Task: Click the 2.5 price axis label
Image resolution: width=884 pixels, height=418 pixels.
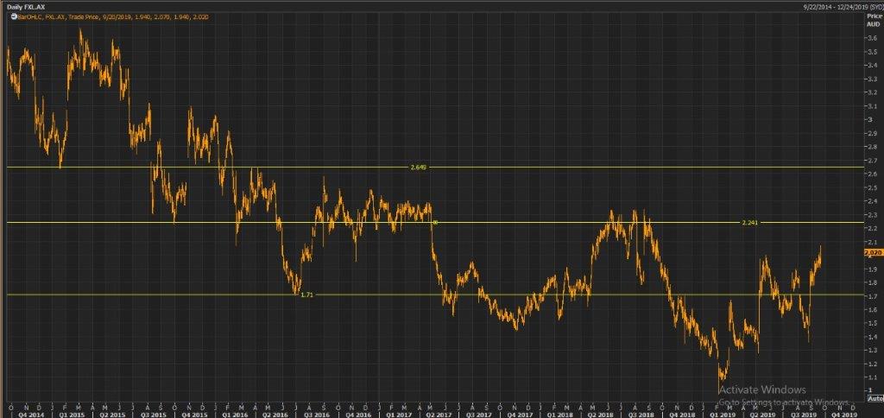Action: pos(871,188)
